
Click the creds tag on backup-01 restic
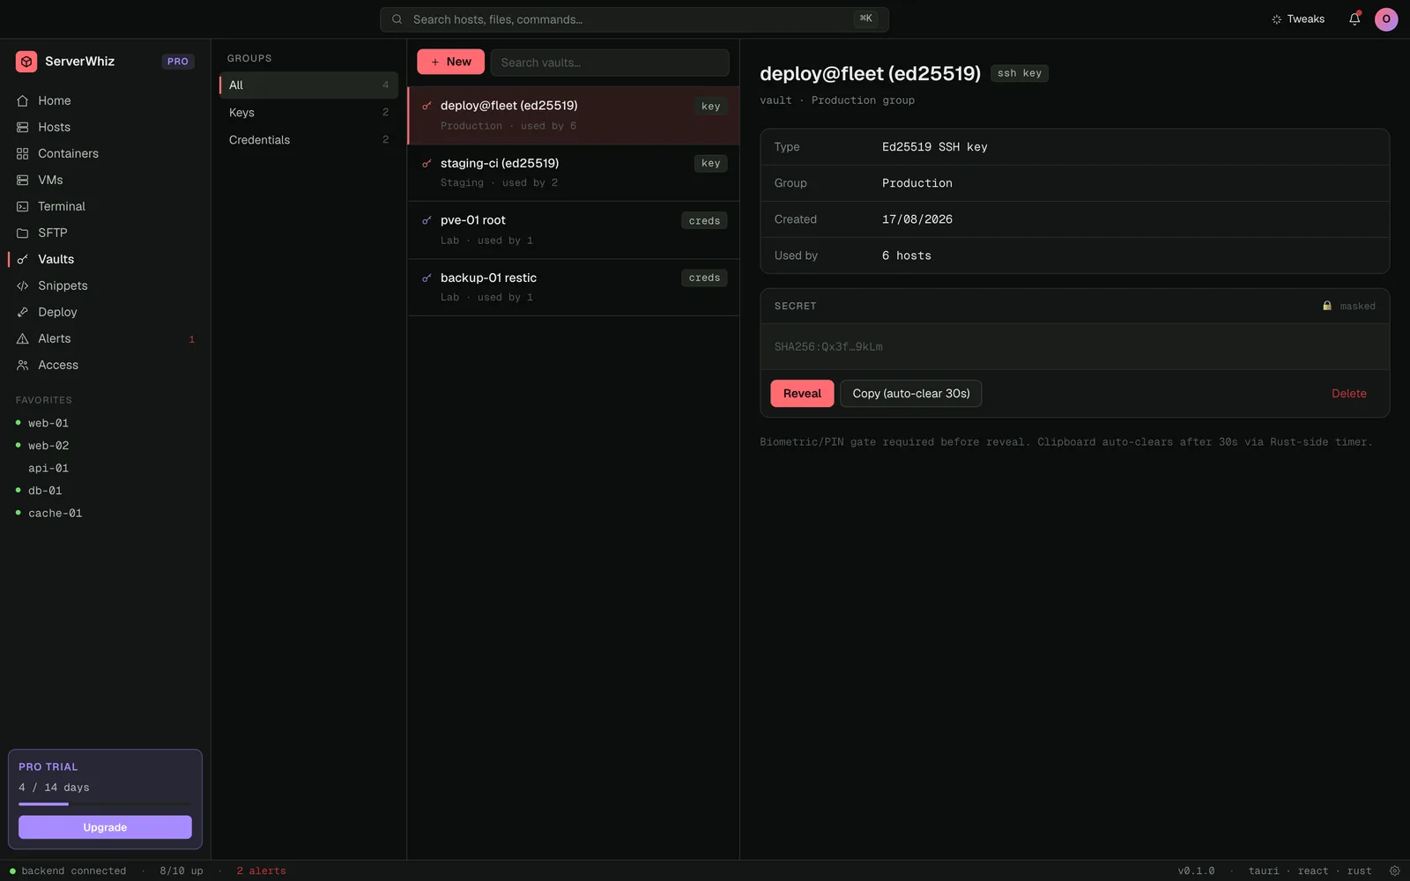(704, 278)
